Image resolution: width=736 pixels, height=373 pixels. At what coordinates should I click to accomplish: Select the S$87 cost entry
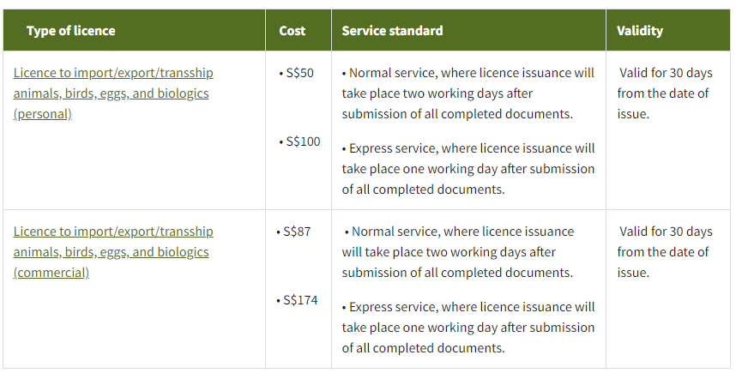(x=297, y=232)
